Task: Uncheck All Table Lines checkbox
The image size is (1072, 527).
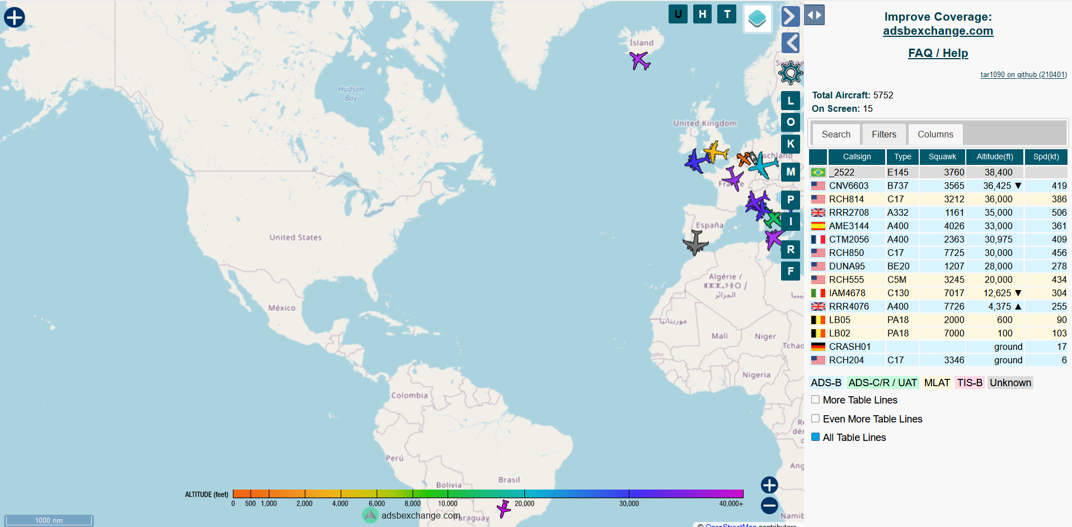Action: (816, 437)
